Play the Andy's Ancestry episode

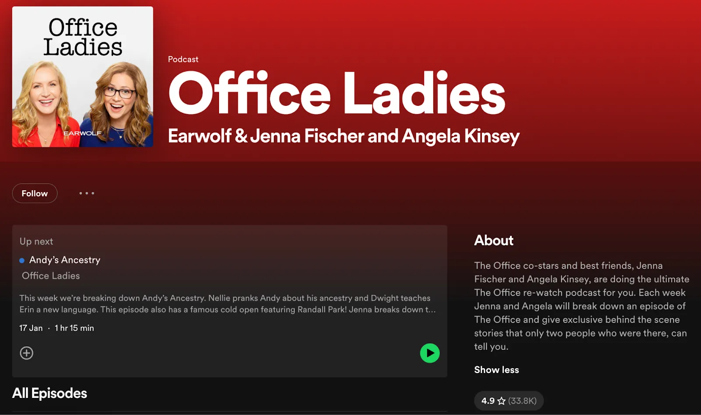click(x=430, y=353)
